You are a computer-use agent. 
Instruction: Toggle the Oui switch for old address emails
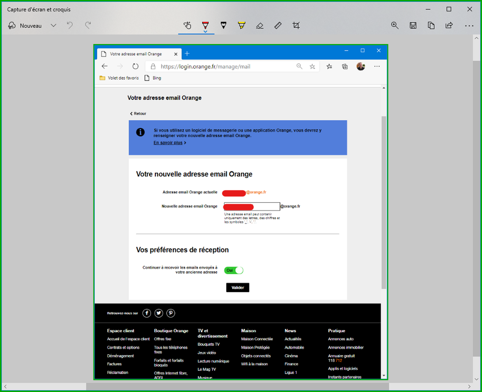[x=234, y=270]
